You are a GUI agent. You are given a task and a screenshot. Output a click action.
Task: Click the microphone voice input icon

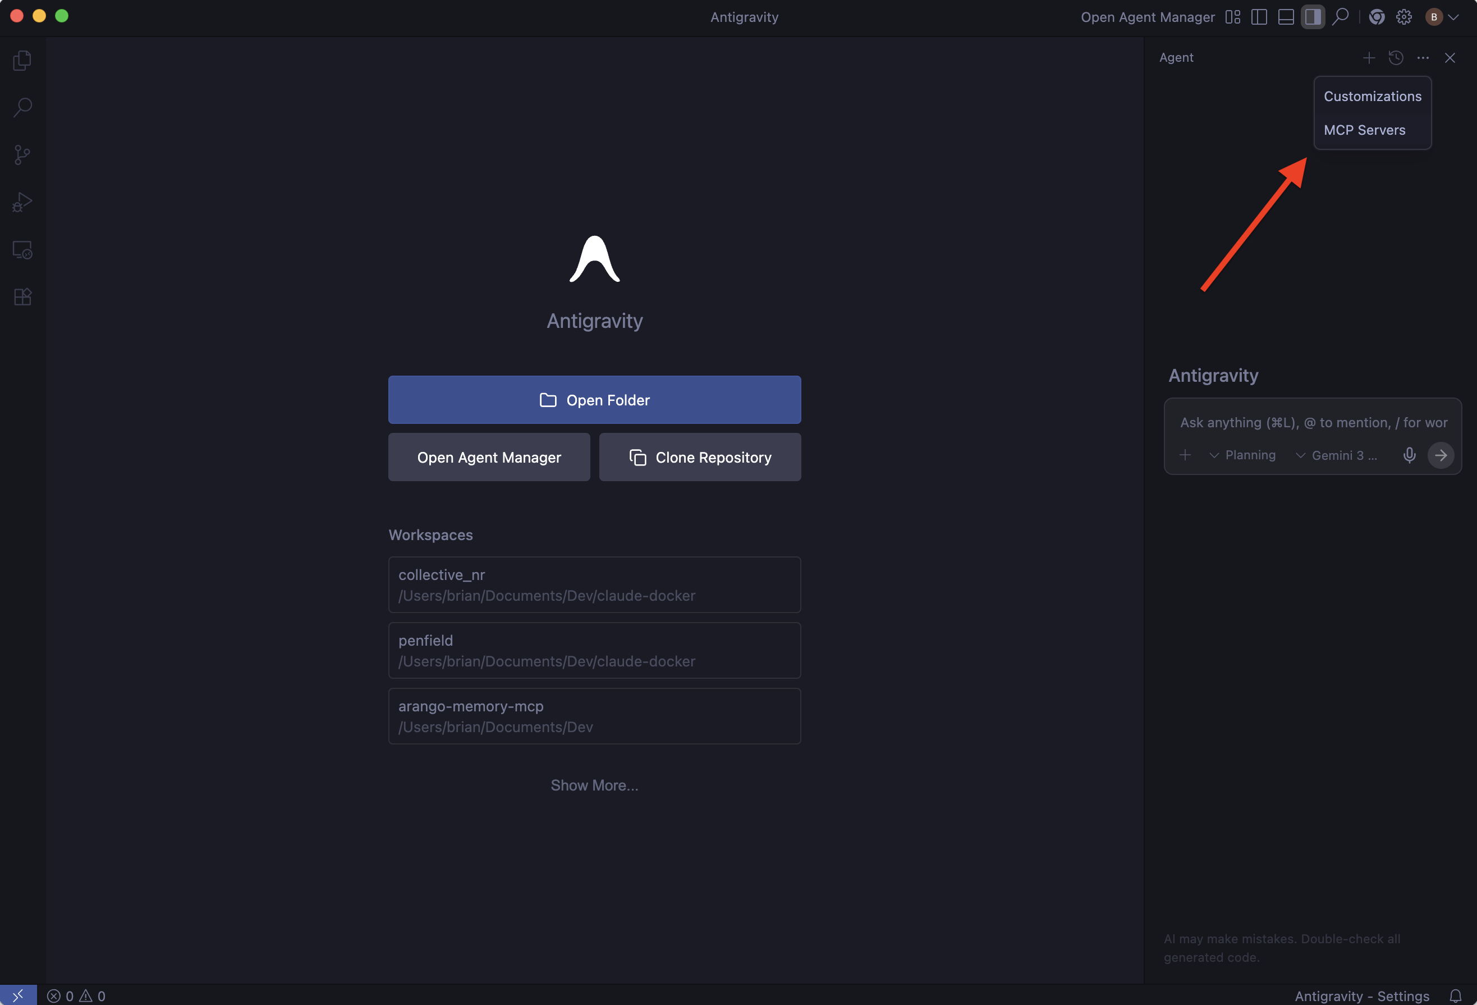click(x=1409, y=455)
